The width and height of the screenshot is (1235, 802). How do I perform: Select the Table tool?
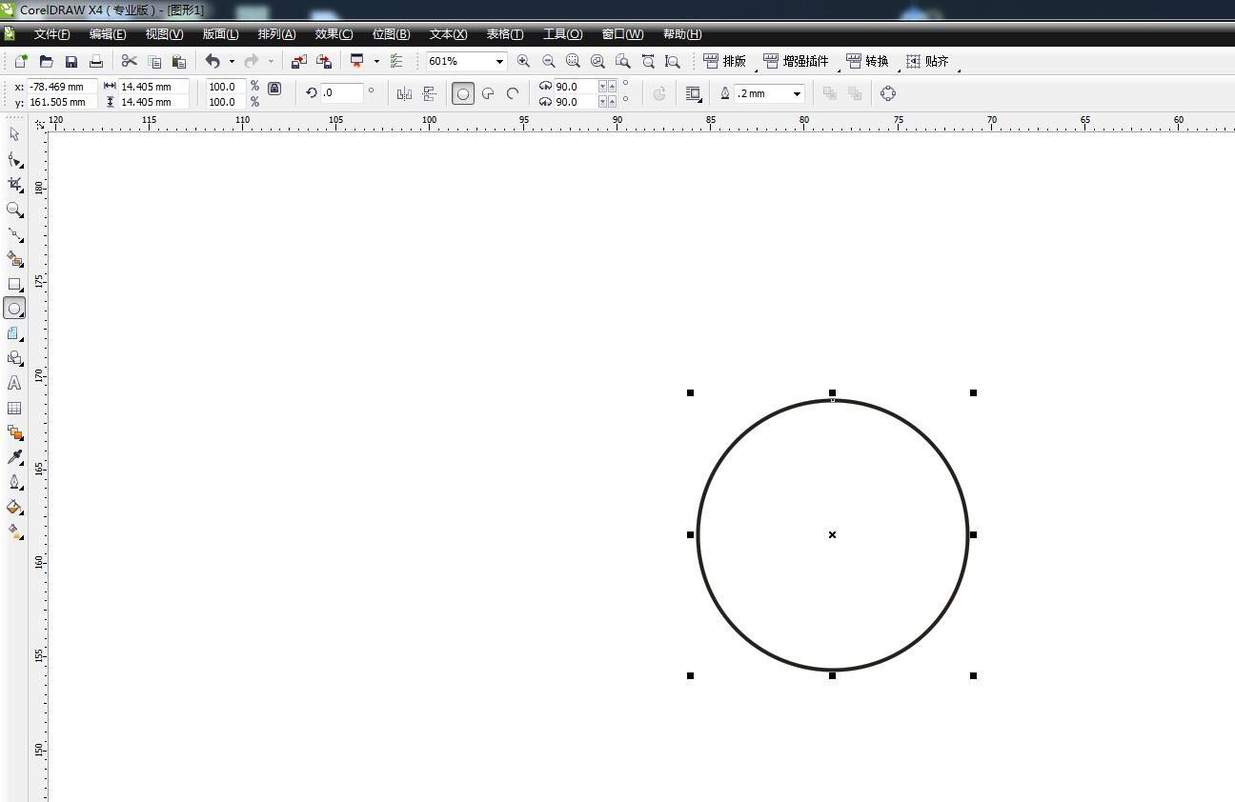click(x=14, y=408)
